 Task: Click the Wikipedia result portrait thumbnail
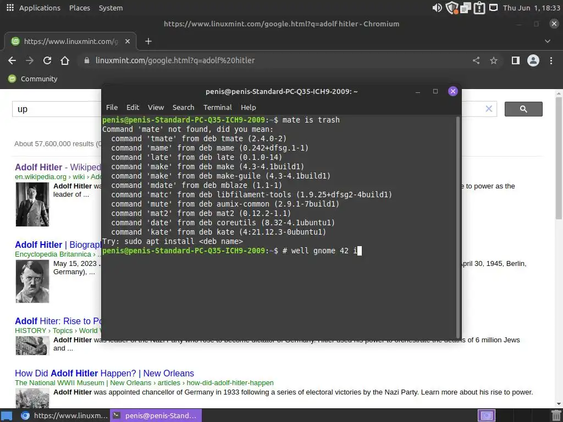point(32,204)
